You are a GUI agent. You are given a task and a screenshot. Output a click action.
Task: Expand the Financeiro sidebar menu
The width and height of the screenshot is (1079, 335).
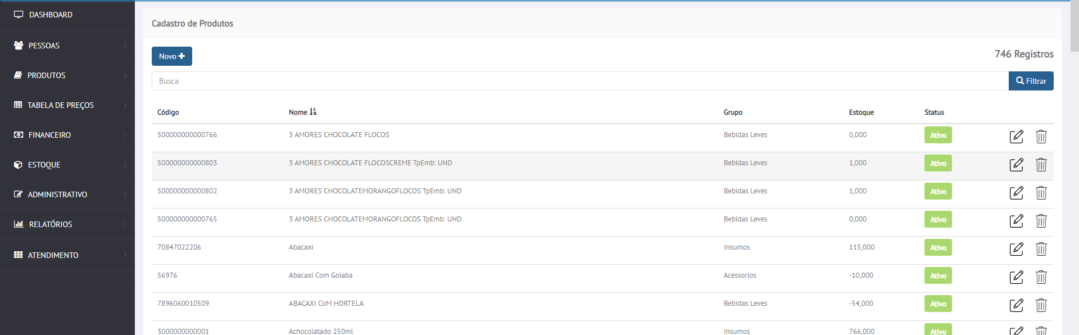[67, 135]
